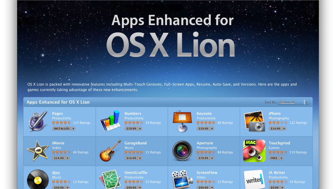Get Touchgrind with the FREE button
The image size is (336, 189).
(x=274, y=158)
